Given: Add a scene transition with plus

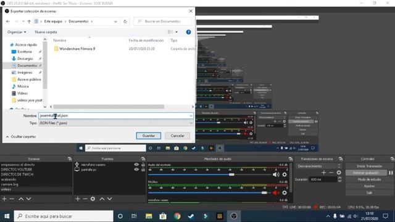Looking at the screenshot, I should [x=323, y=173].
